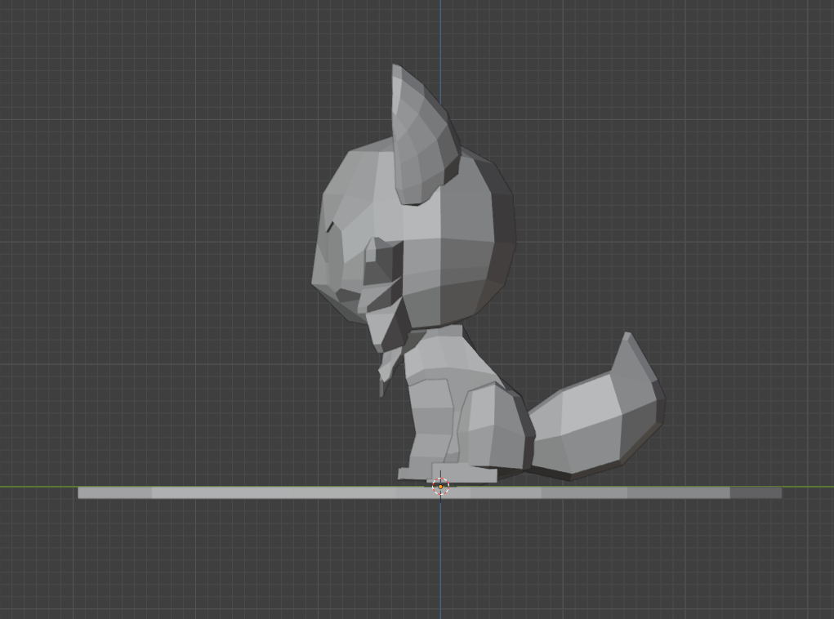Click the 3D cursor at the origin
This screenshot has height=619, width=834.
pyautogui.click(x=440, y=487)
